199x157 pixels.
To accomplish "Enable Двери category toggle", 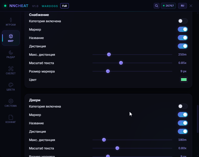I will tap(183, 106).
